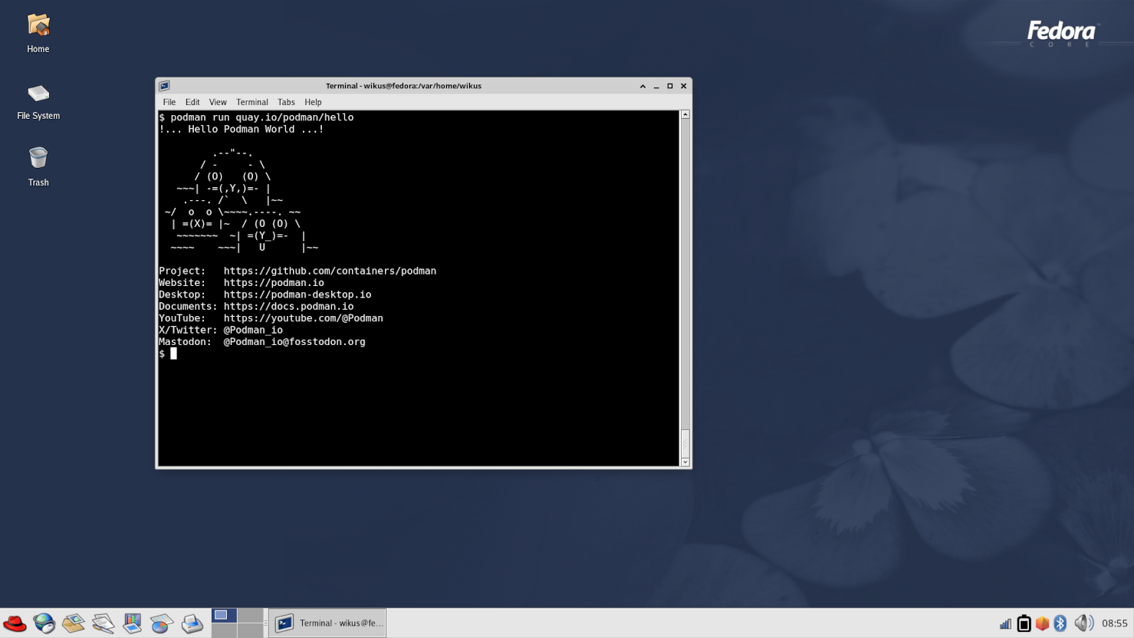Open the File menu in Terminal
Viewport: 1134px width, 638px height.
click(x=169, y=102)
